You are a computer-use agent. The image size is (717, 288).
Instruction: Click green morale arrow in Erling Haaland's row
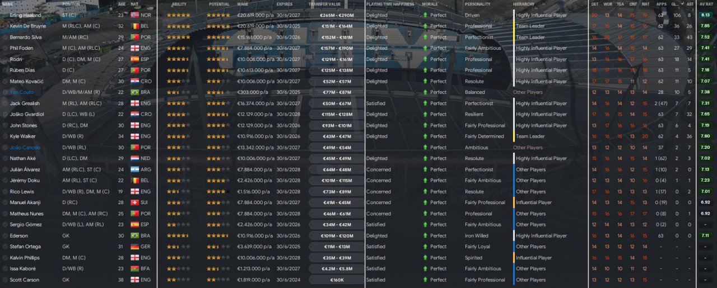pyautogui.click(x=425, y=15)
